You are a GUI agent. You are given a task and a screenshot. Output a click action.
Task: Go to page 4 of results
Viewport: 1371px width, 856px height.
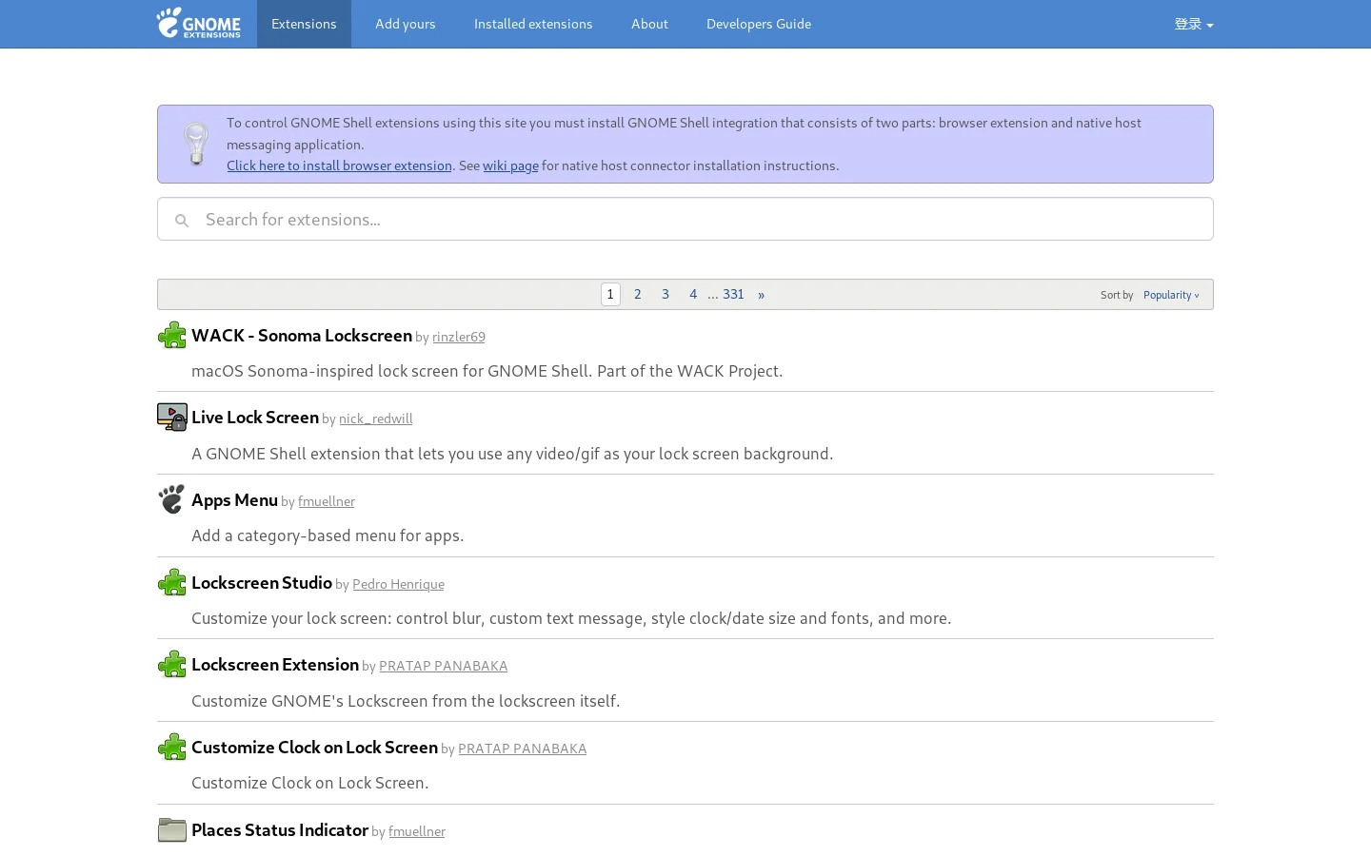click(x=693, y=294)
